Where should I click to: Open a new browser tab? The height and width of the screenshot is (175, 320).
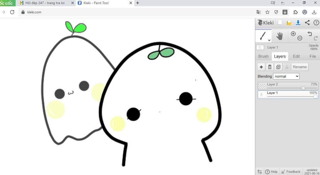click(138, 3)
